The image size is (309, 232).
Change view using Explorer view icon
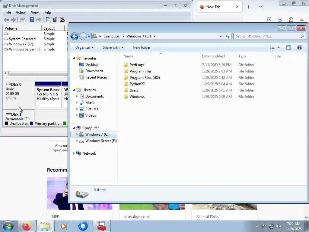(272, 47)
